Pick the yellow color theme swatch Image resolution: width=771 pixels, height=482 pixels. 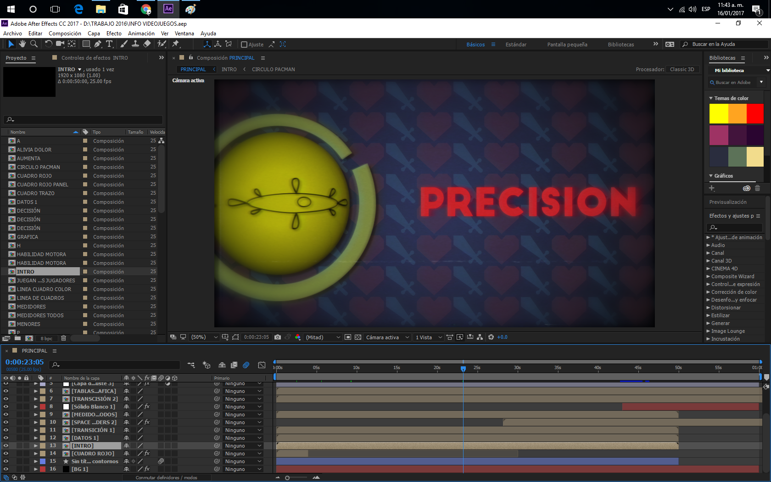click(719, 114)
